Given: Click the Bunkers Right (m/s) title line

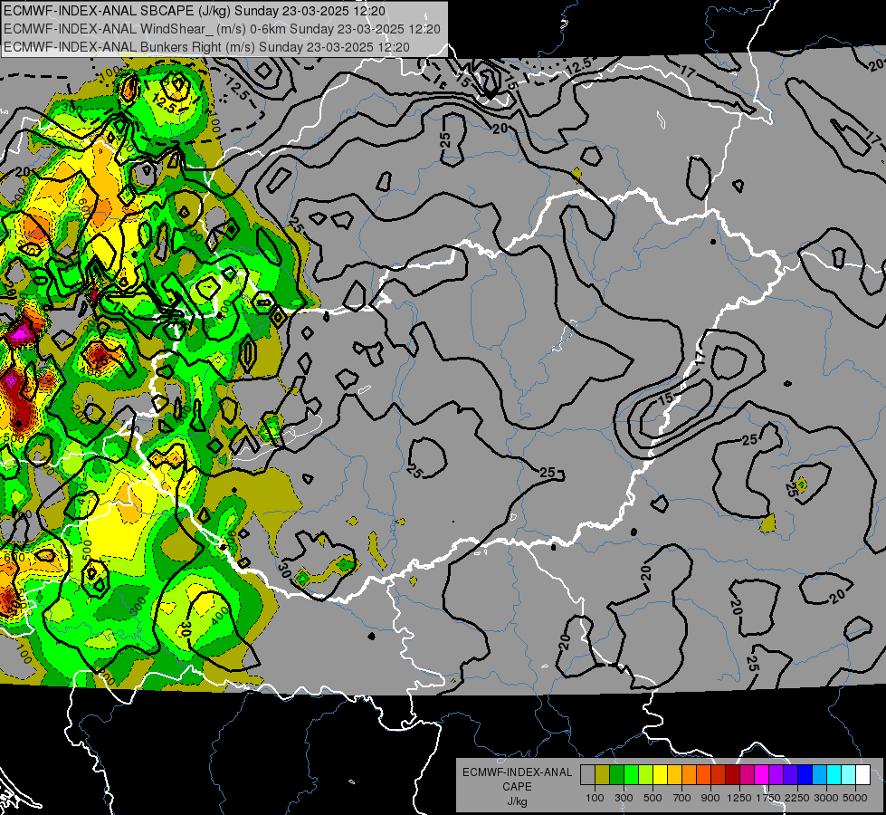Looking at the screenshot, I should 206,47.
